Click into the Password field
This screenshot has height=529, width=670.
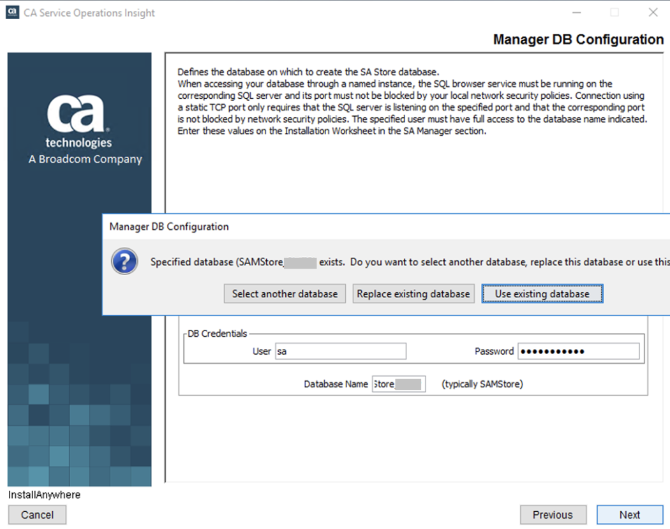point(578,351)
